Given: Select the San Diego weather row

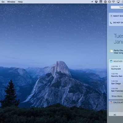Looking at the screenshot, I should pos(116,82).
